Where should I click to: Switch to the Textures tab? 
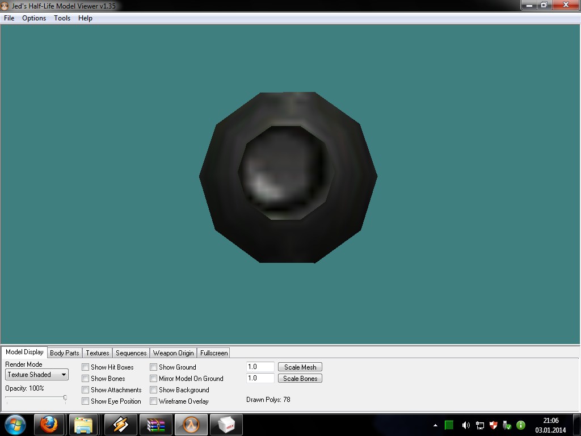point(98,353)
